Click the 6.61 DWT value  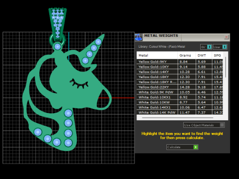(202, 72)
